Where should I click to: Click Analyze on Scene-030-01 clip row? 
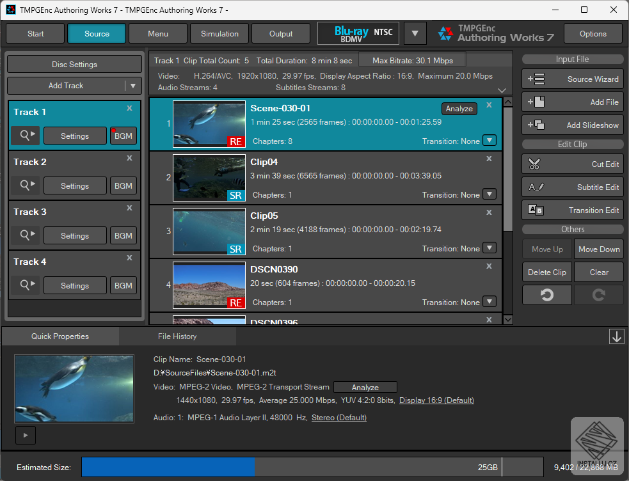459,109
